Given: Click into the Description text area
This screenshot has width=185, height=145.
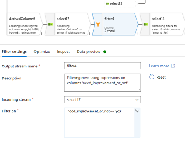Looking at the screenshot, I should (102, 83).
